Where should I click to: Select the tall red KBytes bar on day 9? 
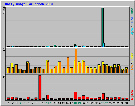pyautogui.click(x=40, y=87)
